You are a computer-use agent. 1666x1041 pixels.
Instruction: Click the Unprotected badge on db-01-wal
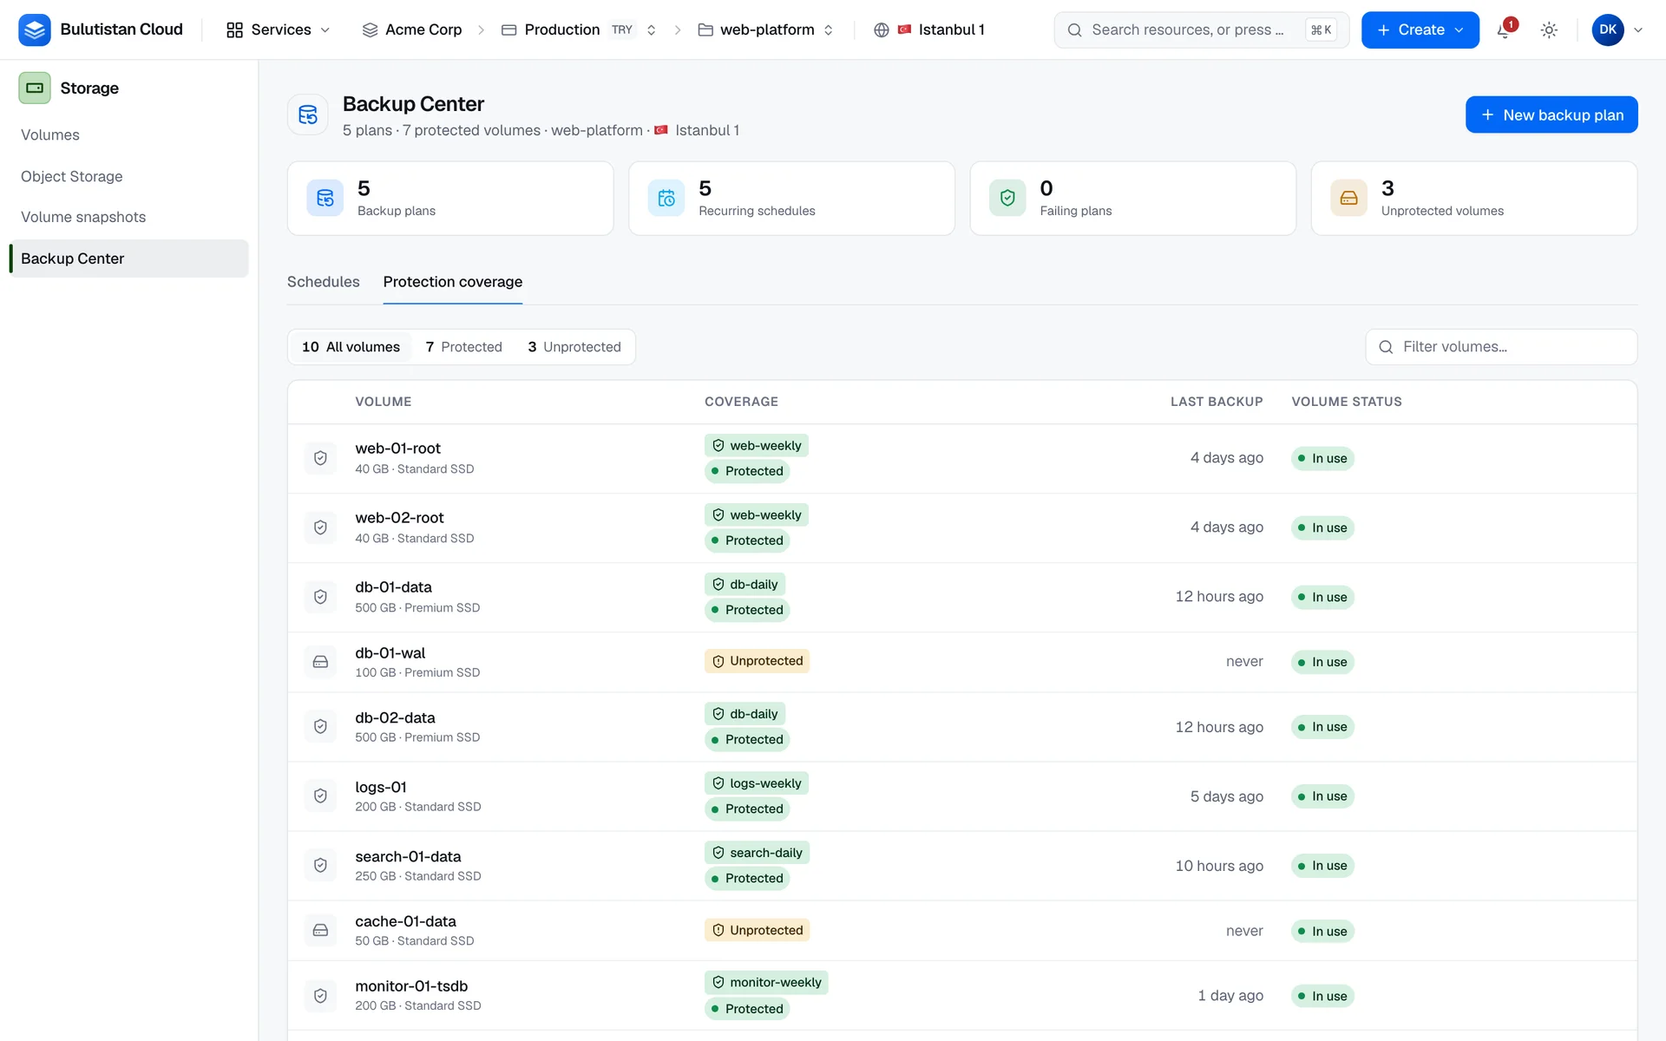tap(757, 661)
